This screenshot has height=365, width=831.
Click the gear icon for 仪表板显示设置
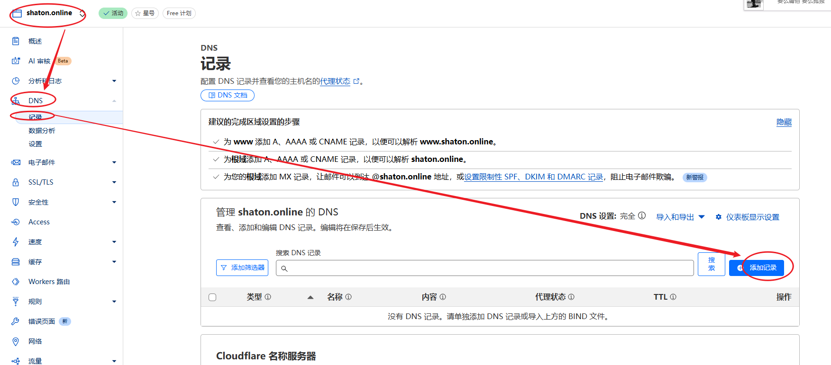pos(719,217)
